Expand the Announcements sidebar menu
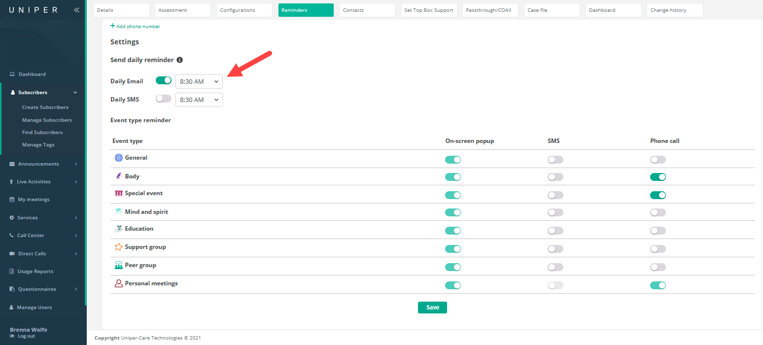The image size is (763, 345). (x=43, y=164)
